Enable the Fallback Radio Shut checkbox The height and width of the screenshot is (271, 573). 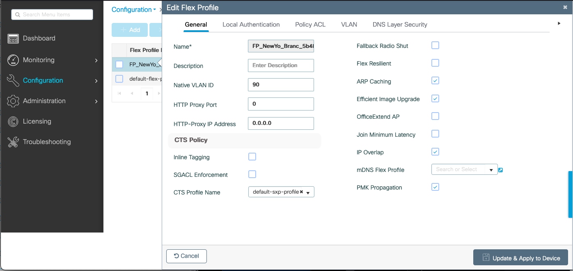(x=435, y=45)
